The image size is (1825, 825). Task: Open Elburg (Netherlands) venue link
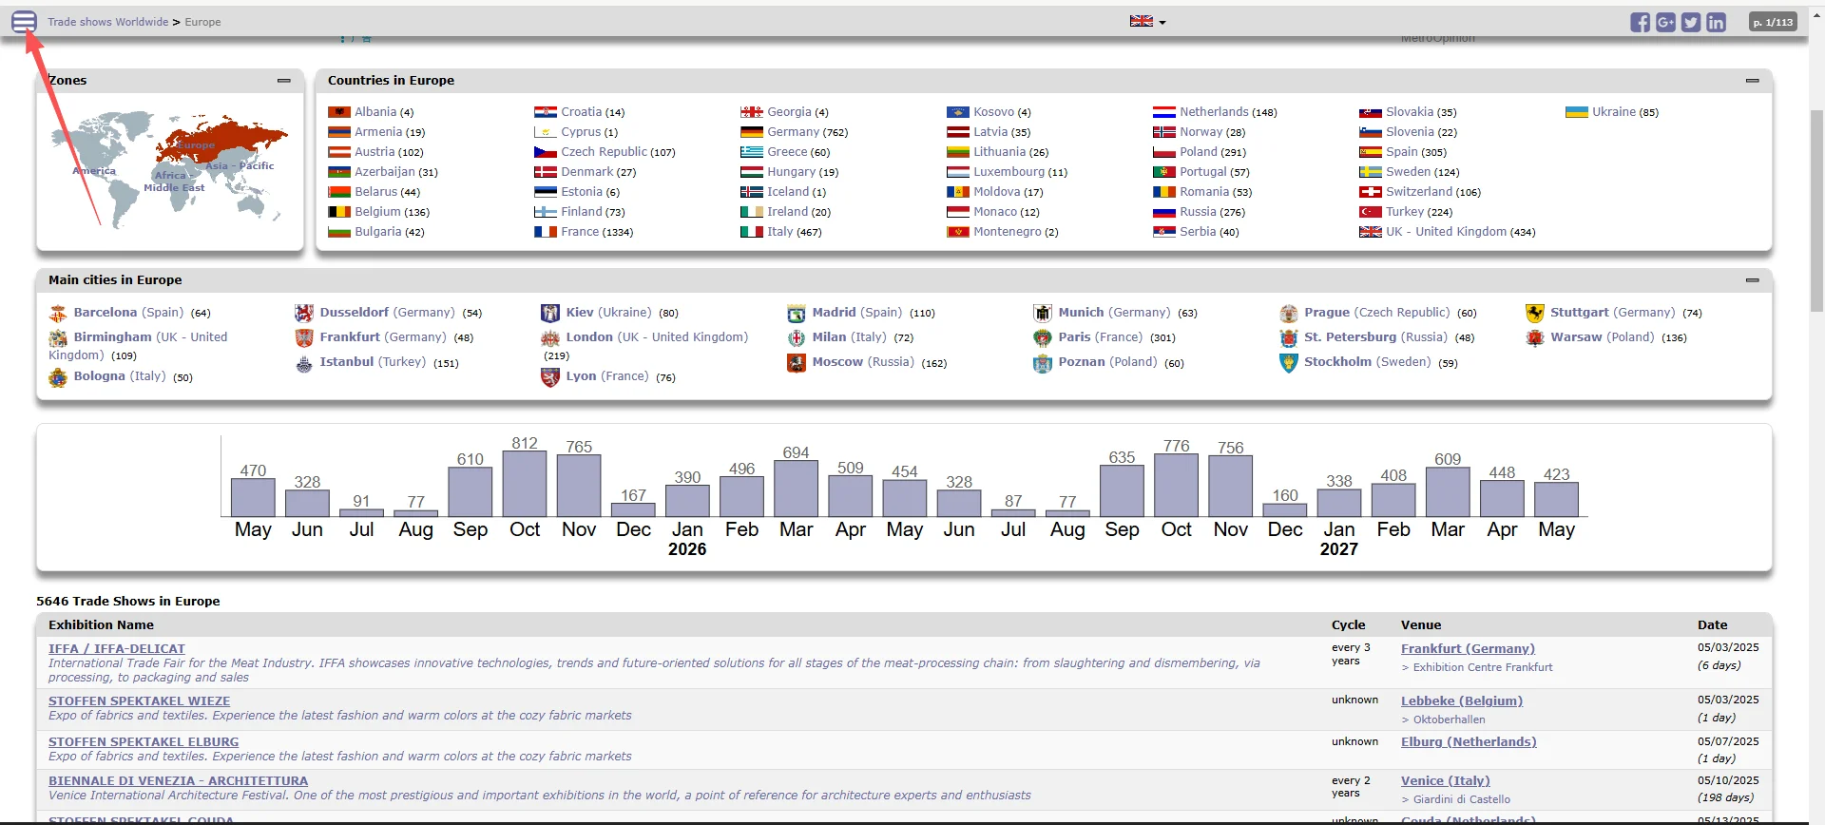pyautogui.click(x=1469, y=742)
